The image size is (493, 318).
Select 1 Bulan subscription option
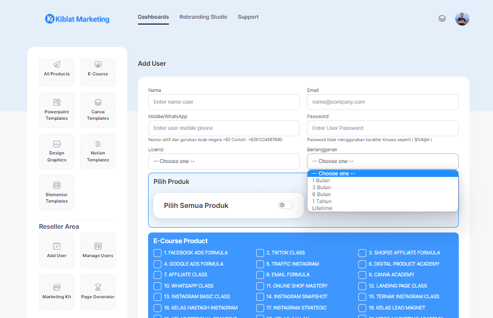pos(383,180)
